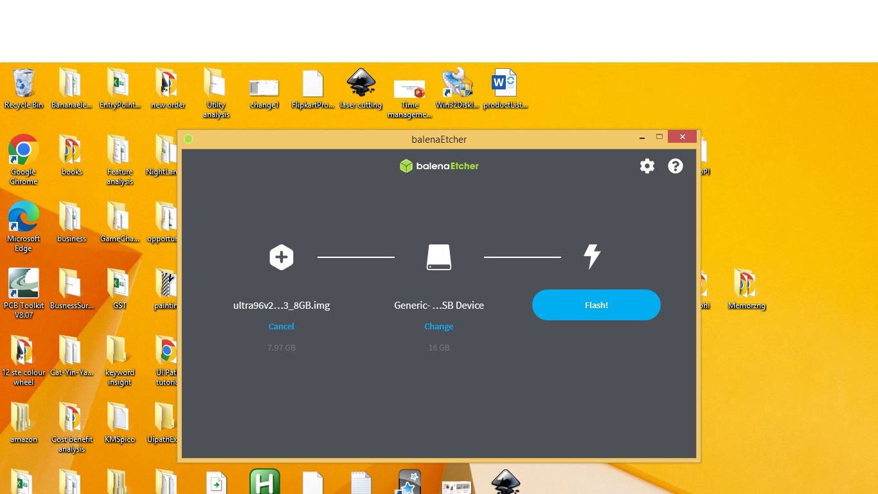
Task: Click the drive target icon in Etcher
Action: click(439, 257)
